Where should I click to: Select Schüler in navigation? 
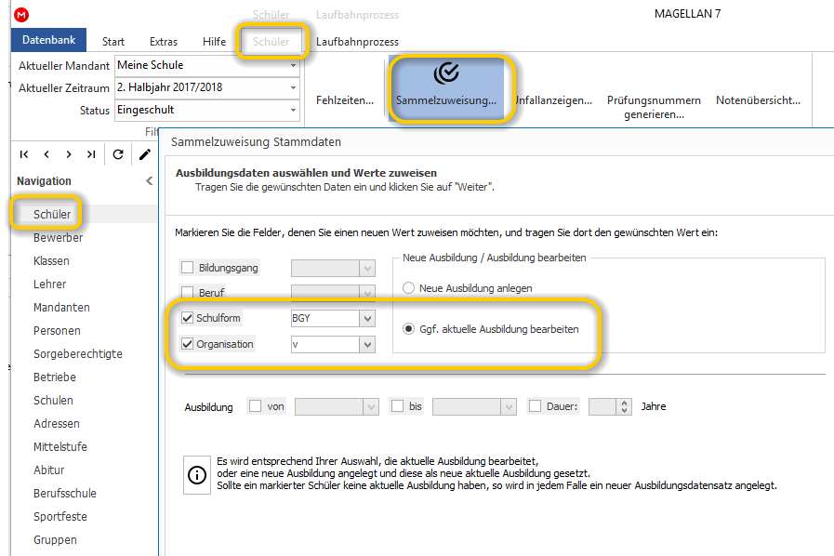[x=52, y=214]
